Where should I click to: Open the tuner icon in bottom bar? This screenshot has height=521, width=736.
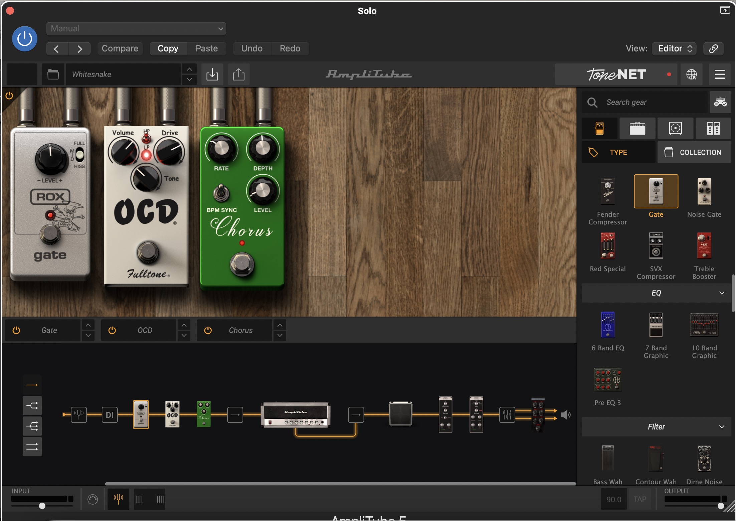point(118,499)
